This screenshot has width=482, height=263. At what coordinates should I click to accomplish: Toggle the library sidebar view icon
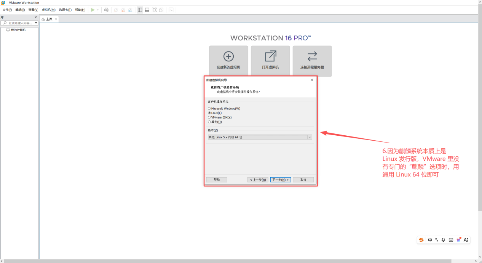[x=140, y=10]
